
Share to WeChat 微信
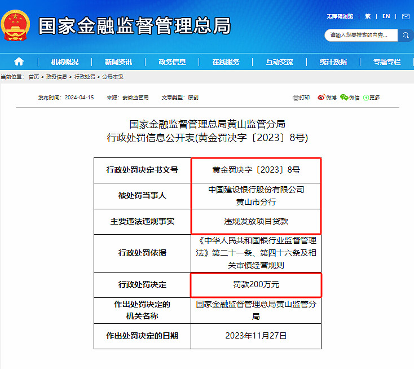[x=350, y=98]
